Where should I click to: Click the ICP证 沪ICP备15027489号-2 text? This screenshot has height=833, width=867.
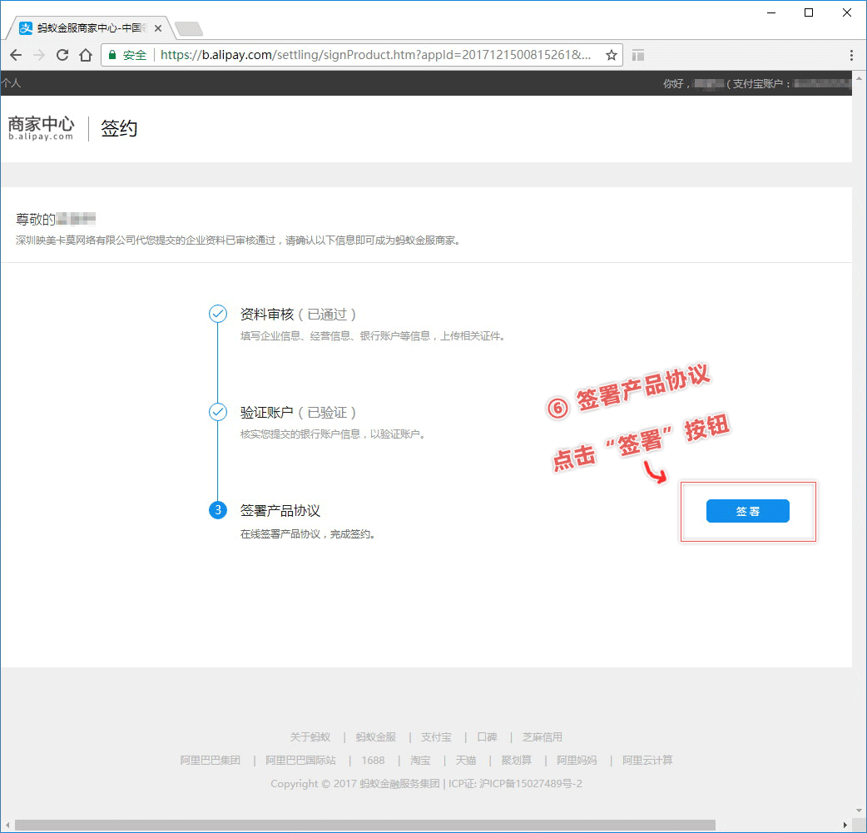(515, 783)
